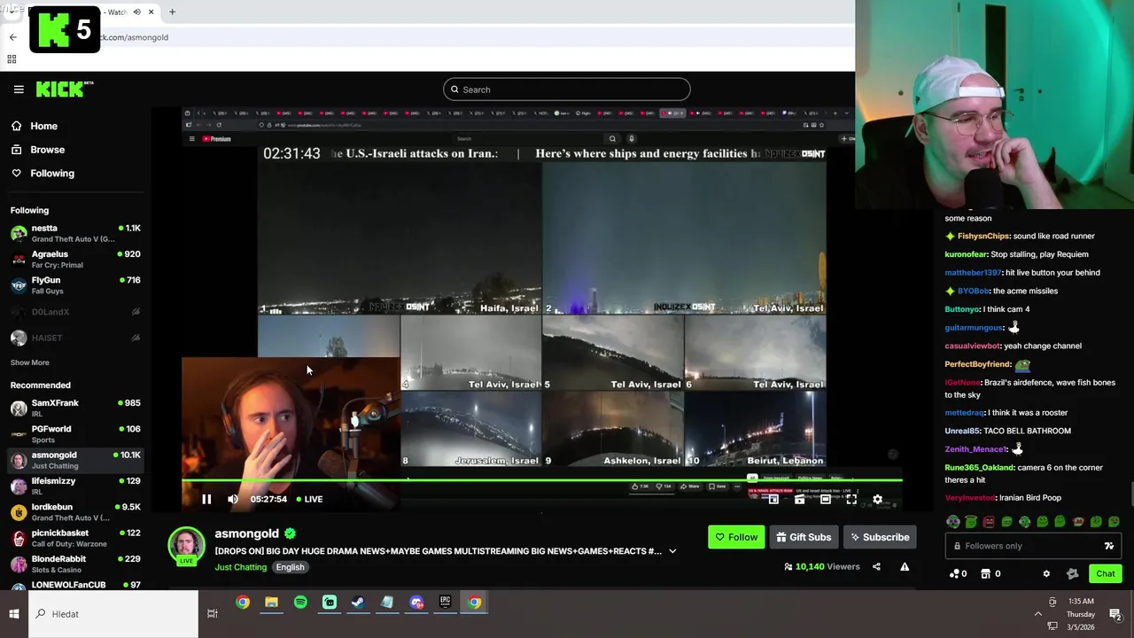The height and width of the screenshot is (638, 1134).
Task: Open nestta's channel in Following list
Action: point(75,233)
